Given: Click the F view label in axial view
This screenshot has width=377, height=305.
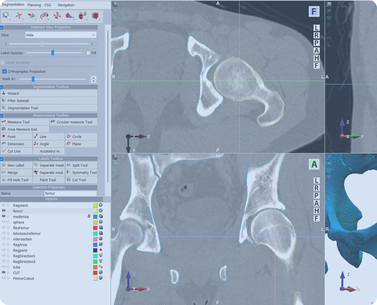Looking at the screenshot, I should coord(314,11).
